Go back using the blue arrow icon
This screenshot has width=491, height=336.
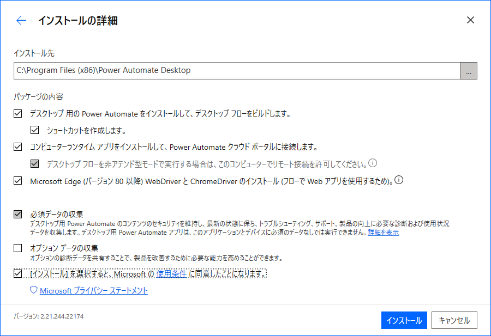(21, 21)
